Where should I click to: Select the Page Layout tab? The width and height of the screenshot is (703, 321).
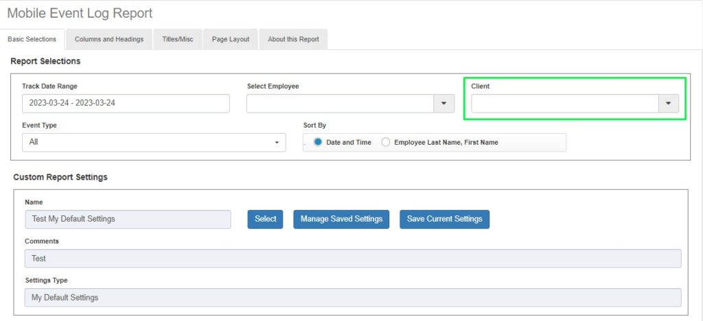click(x=230, y=39)
